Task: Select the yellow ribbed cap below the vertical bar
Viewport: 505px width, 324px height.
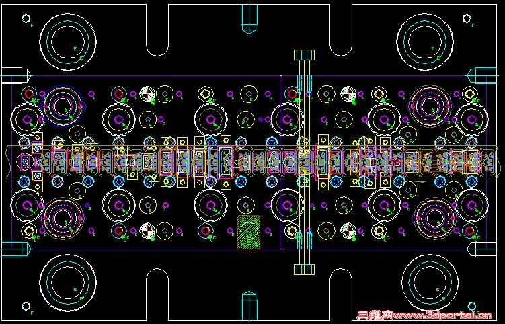Action: [x=305, y=270]
